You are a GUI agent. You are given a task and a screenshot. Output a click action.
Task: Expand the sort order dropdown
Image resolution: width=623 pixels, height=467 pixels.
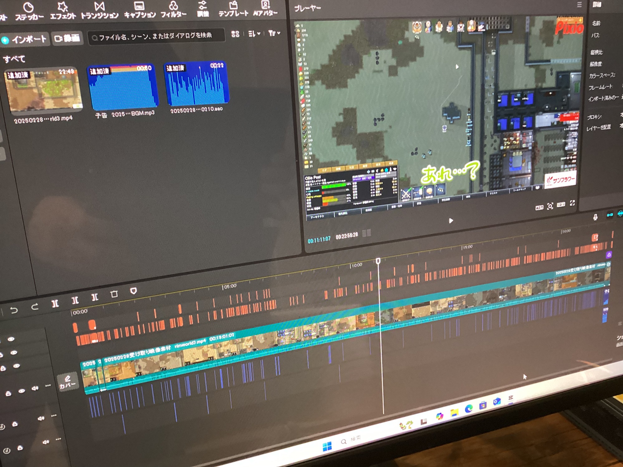(254, 34)
